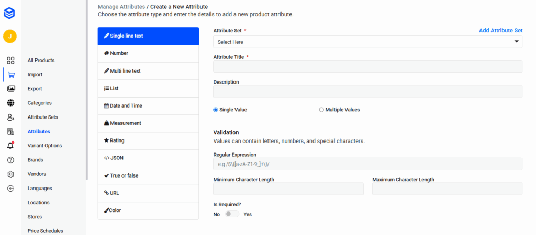Click the globe icon in sidebar
This screenshot has height=235, width=536.
tap(10, 103)
